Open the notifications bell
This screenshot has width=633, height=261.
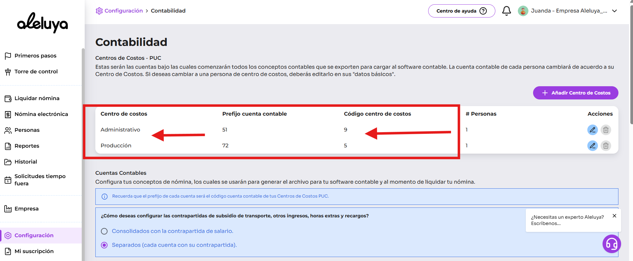pos(506,11)
